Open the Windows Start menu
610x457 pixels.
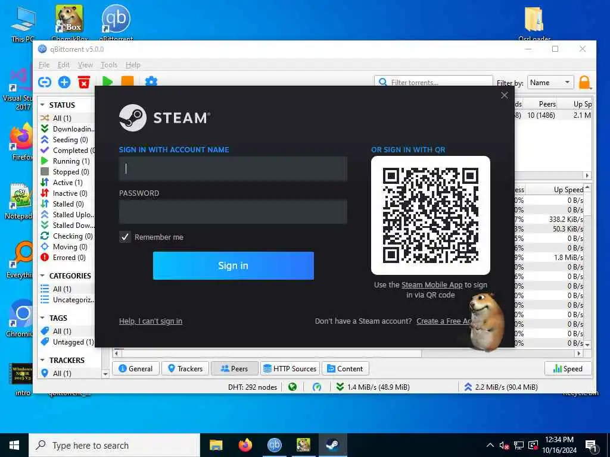coord(14,445)
